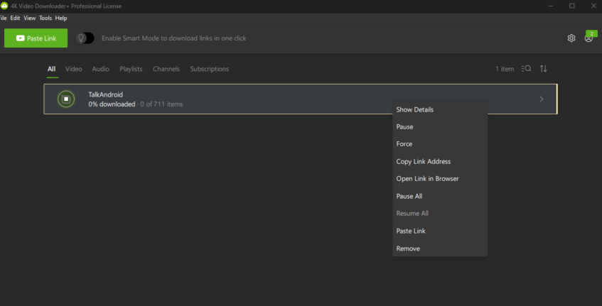
Task: Select the TalkAndroid title text
Action: click(x=106, y=94)
